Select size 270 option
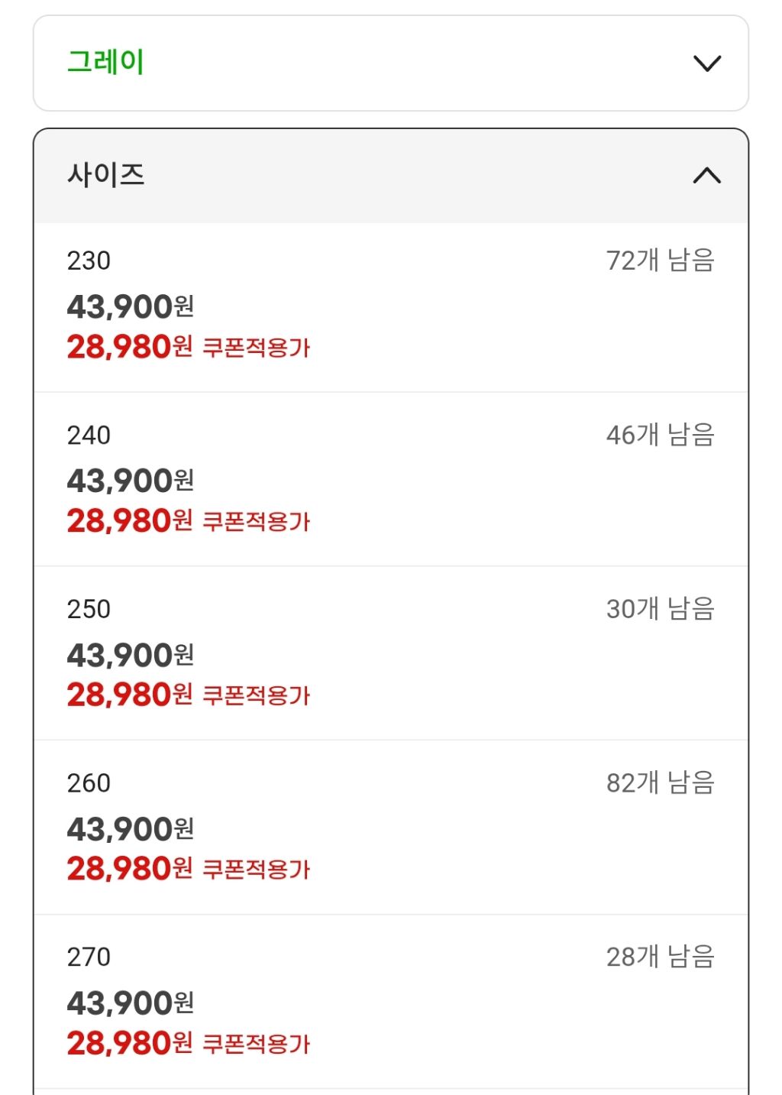782x1095 pixels. point(391,1002)
